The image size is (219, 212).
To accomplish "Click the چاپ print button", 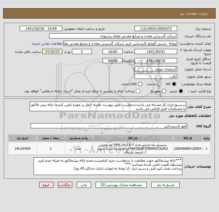I will coord(84,185).
